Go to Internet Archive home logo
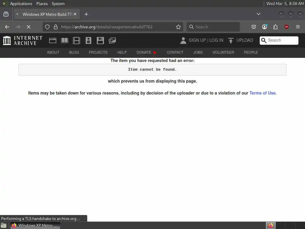The image size is (305, 229). (23, 41)
